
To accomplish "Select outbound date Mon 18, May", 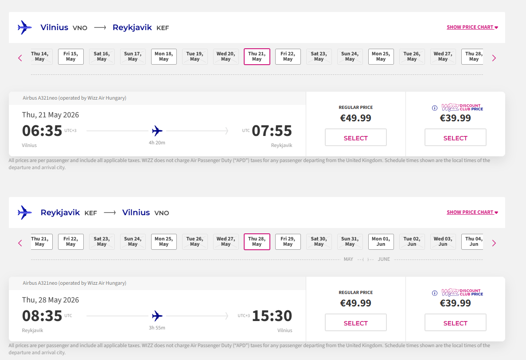I will pyautogui.click(x=164, y=57).
